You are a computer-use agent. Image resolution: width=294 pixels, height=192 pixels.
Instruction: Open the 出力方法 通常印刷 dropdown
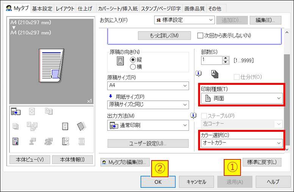point(148,125)
